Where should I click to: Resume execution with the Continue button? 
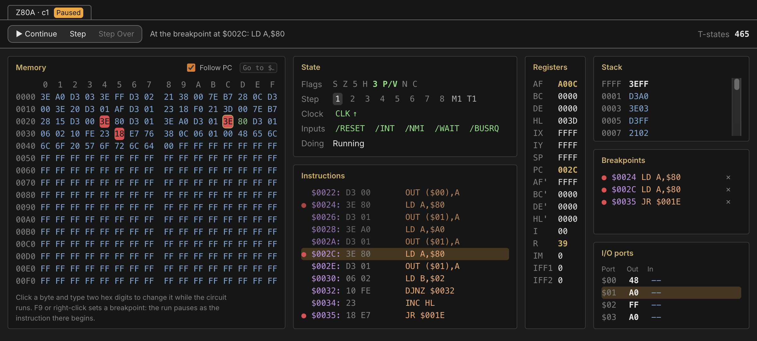37,34
